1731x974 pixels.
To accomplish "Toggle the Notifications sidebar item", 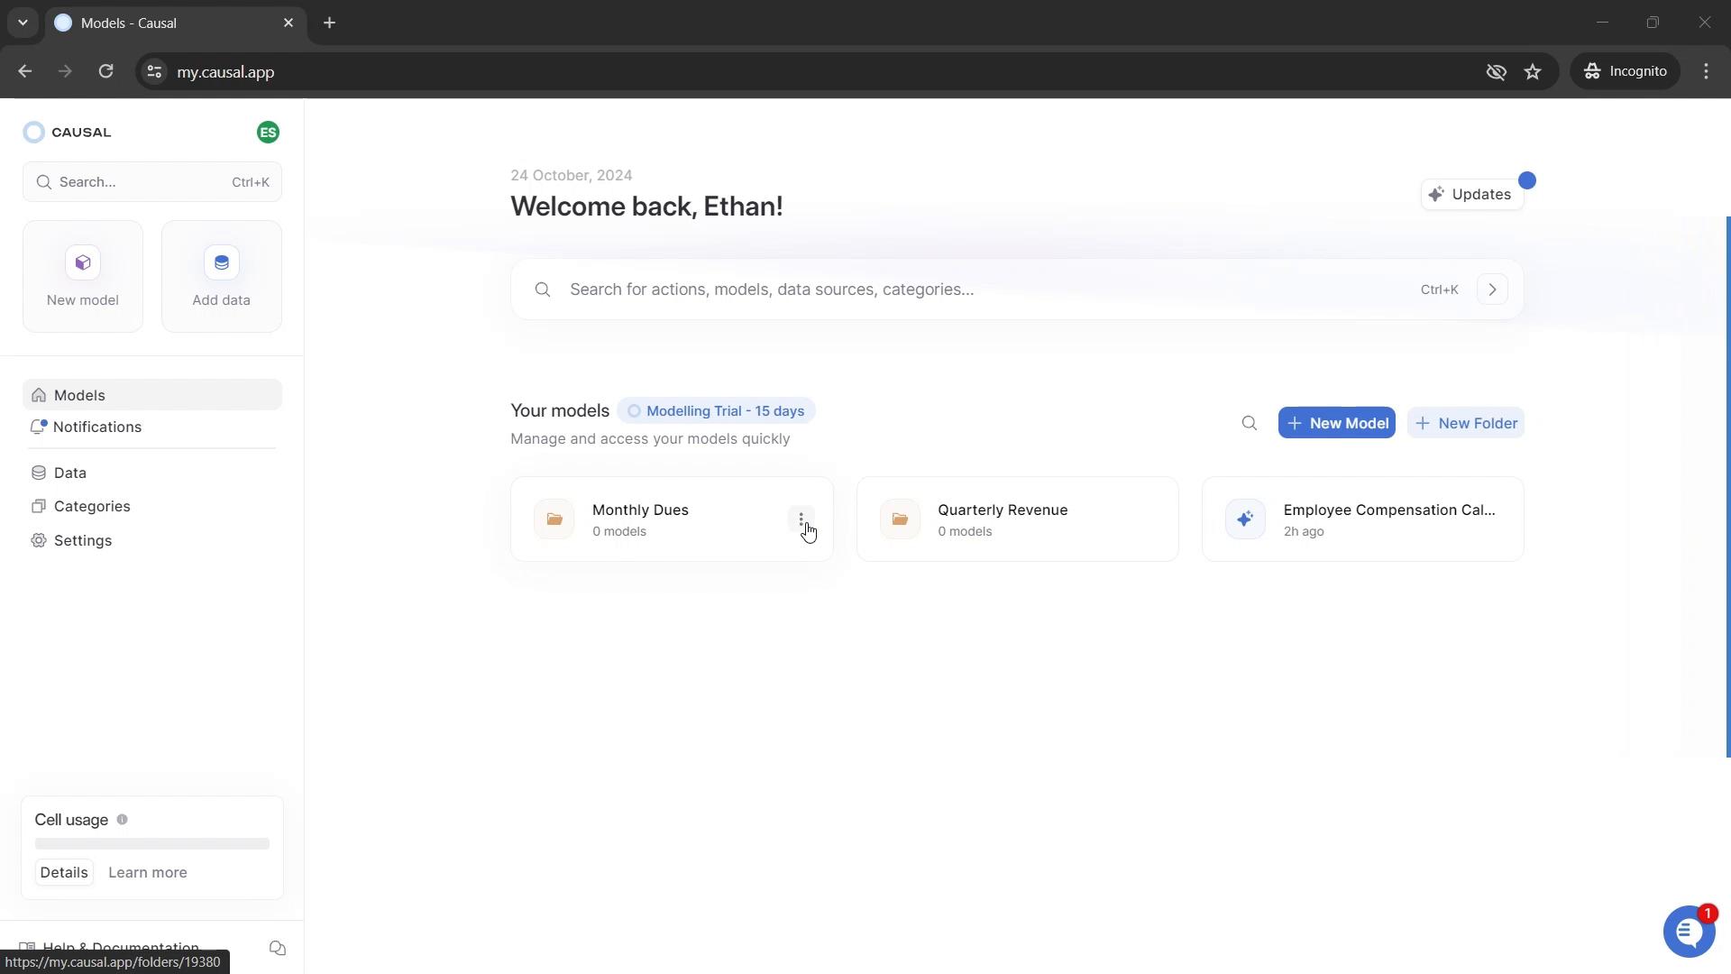I will 97,427.
